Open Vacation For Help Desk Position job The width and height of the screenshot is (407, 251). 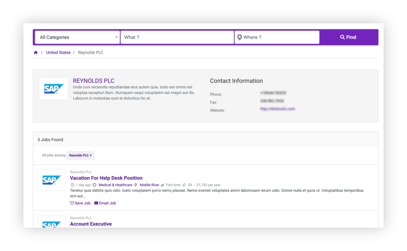pos(106,178)
